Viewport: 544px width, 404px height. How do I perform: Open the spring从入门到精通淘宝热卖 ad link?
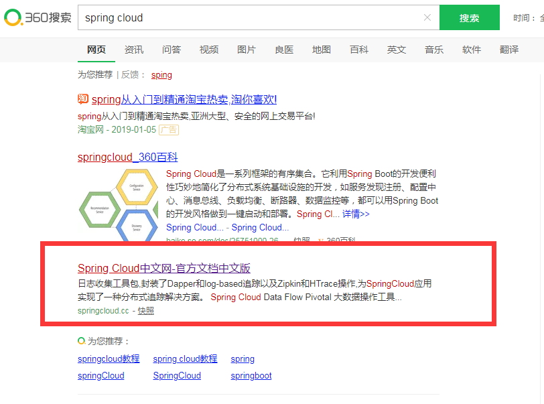click(x=184, y=100)
